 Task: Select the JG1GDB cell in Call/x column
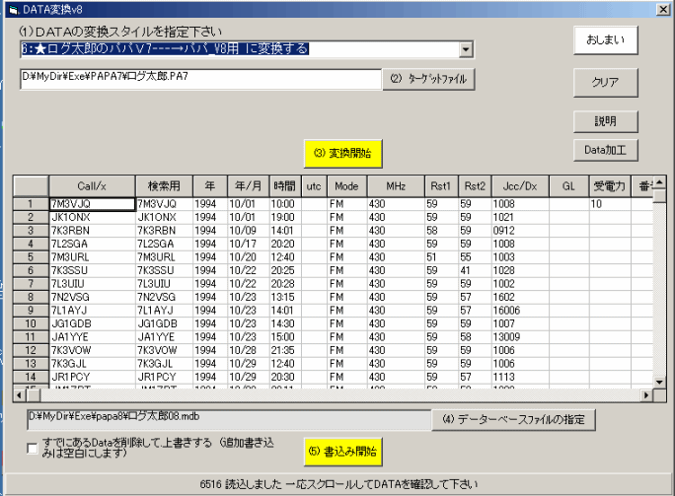pyautogui.click(x=92, y=323)
